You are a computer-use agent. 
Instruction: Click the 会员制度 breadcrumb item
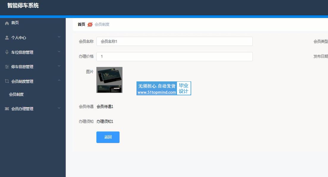pos(102,25)
